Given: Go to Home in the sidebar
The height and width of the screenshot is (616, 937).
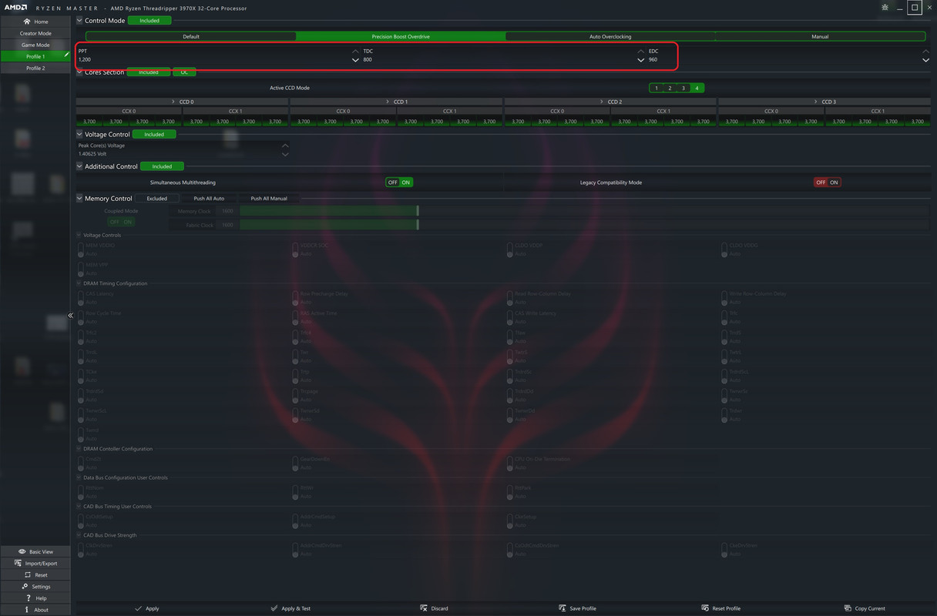Looking at the screenshot, I should (x=35, y=22).
